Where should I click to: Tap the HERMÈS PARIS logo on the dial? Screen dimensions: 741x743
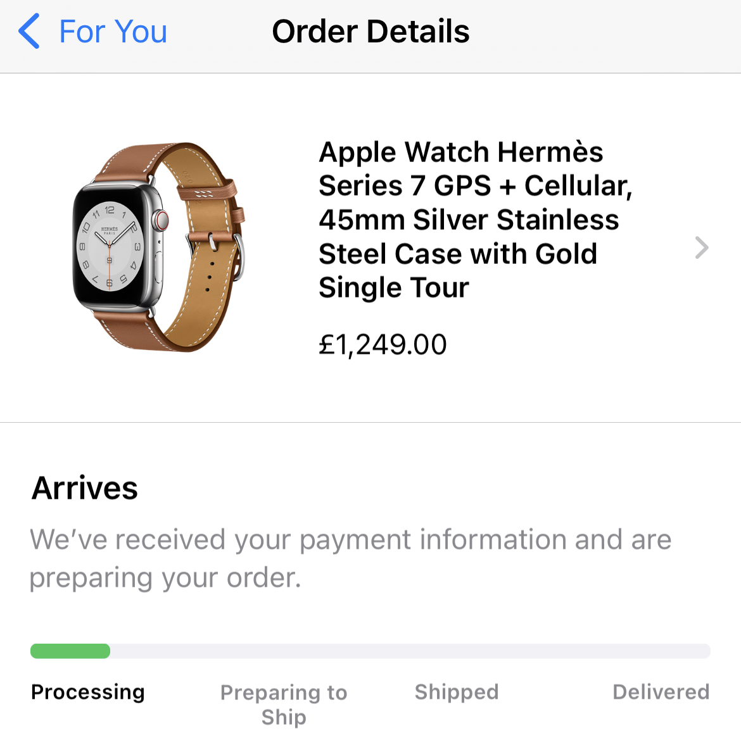click(x=110, y=230)
